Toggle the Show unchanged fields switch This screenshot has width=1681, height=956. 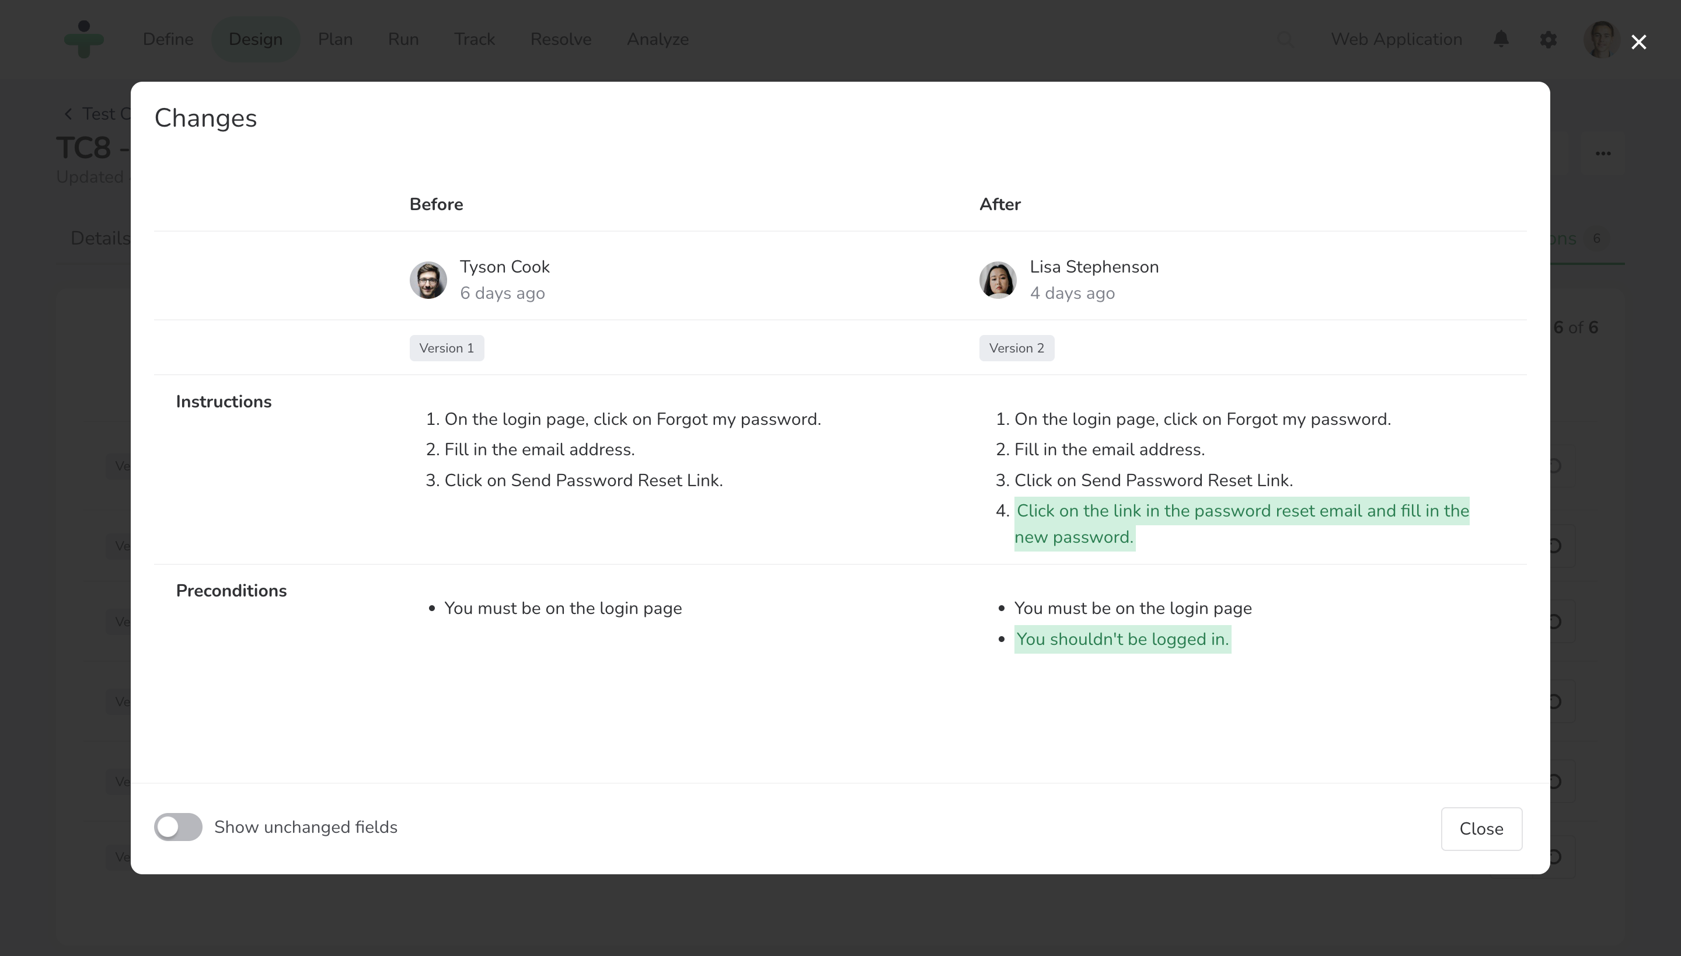pyautogui.click(x=178, y=826)
